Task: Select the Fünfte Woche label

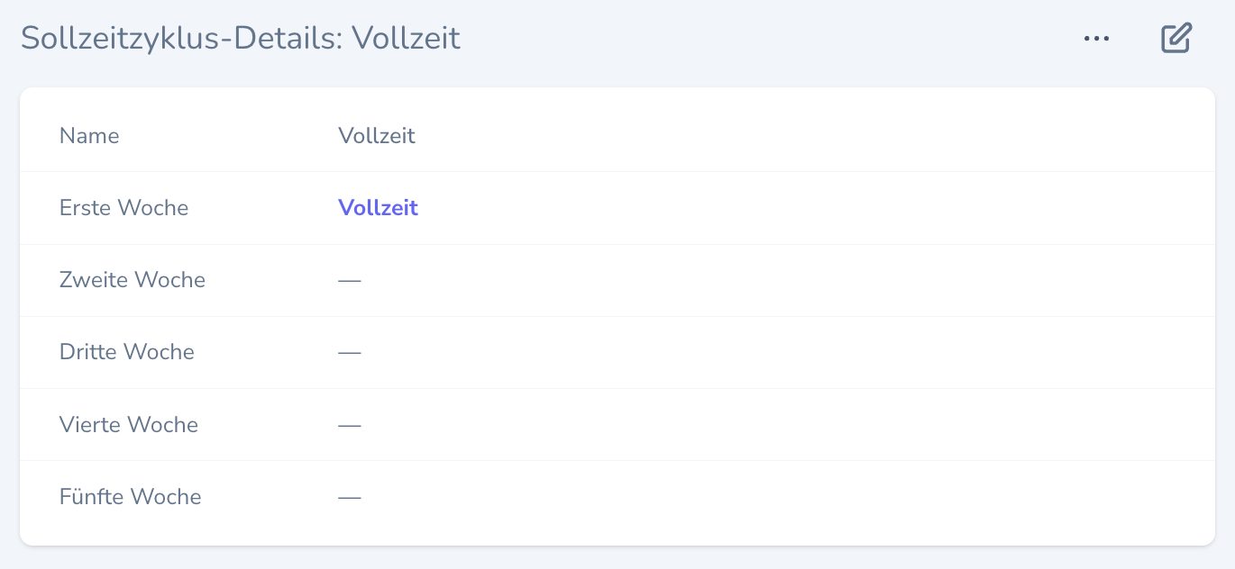Action: [x=130, y=497]
